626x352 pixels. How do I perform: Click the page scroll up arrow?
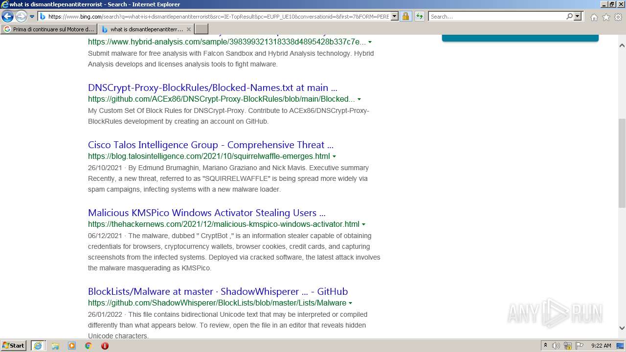tap(622, 45)
